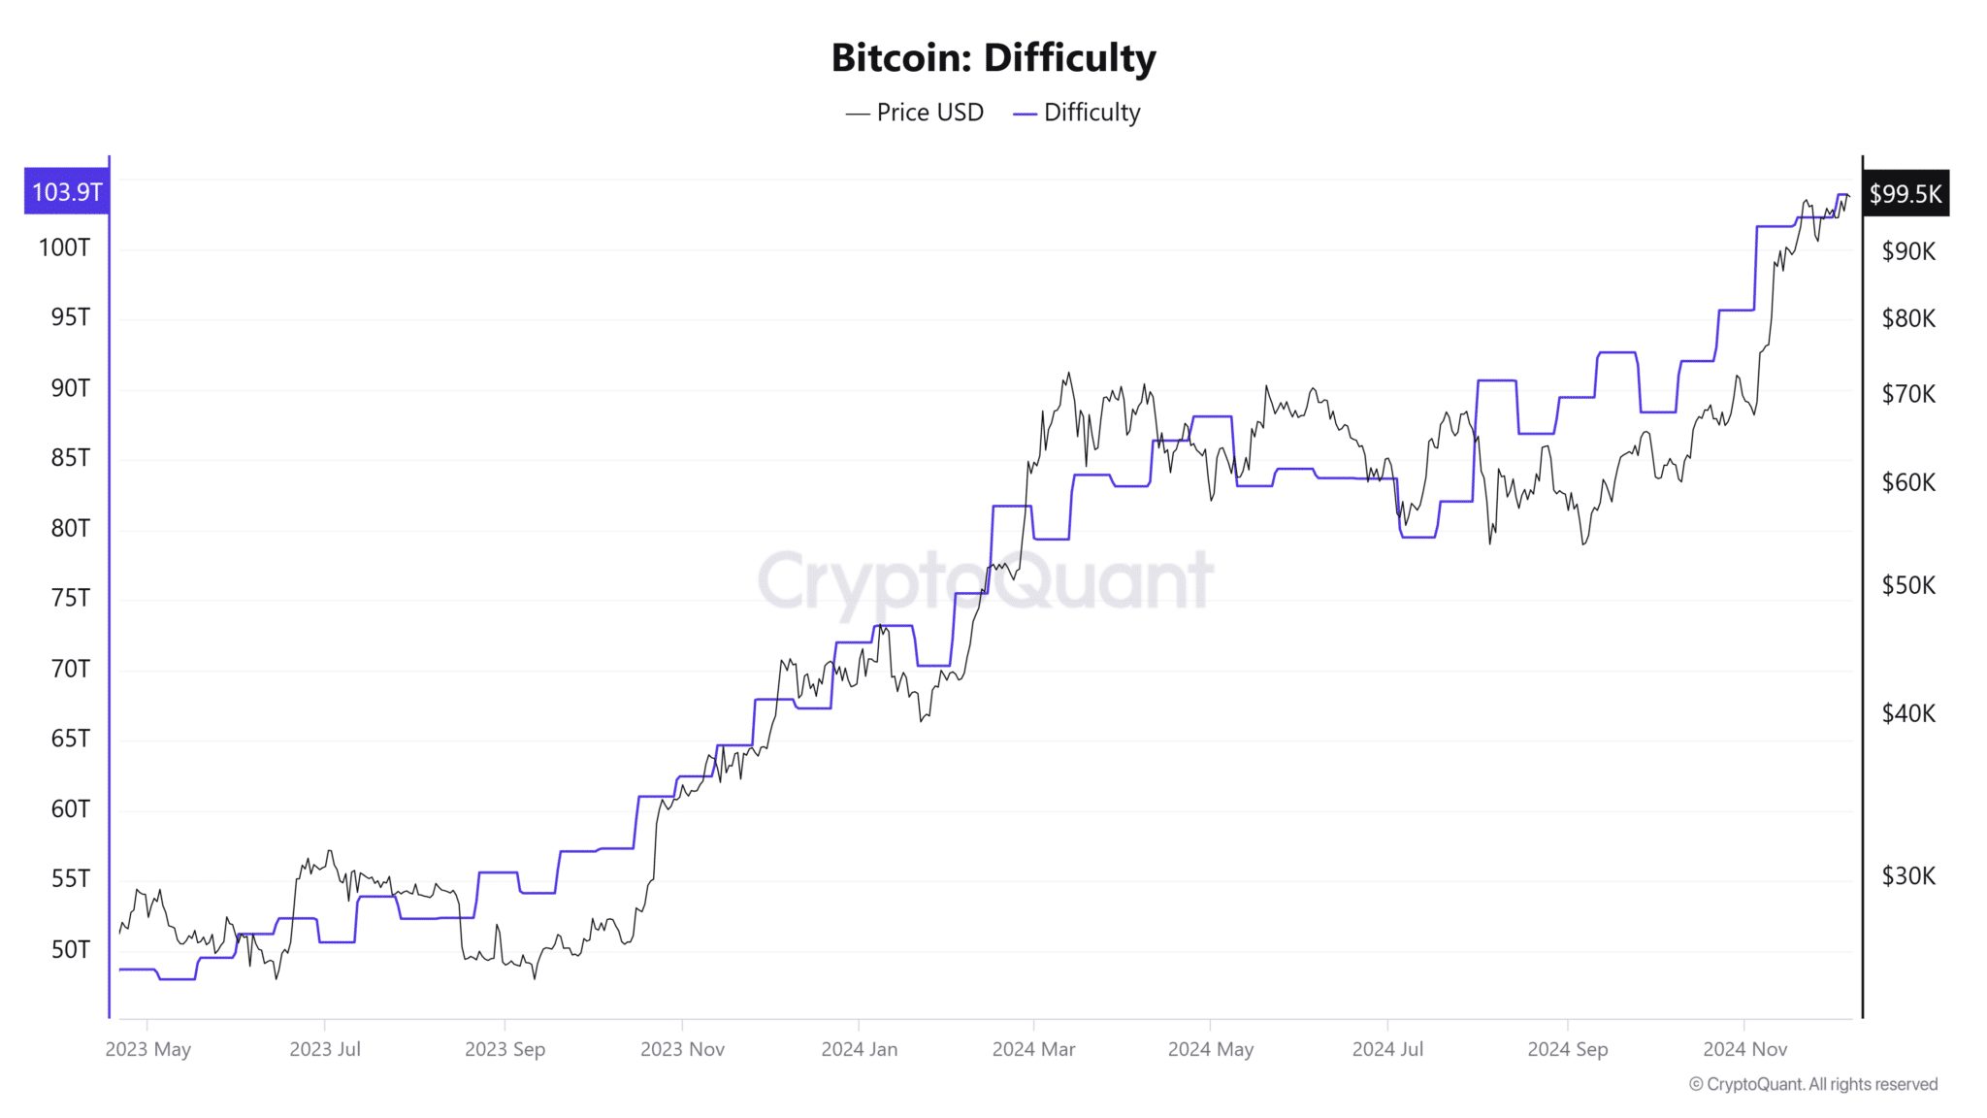Click the Bitcoin: Difficulty chart title
Image resolution: width=1987 pixels, height=1118 pixels.
click(x=993, y=57)
